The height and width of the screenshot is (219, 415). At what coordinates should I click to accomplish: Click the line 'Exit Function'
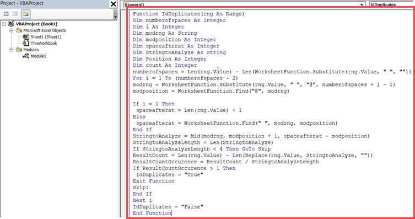[154, 181]
